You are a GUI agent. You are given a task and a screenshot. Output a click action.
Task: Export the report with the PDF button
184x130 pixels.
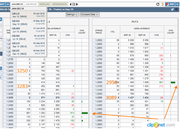click(170, 4)
